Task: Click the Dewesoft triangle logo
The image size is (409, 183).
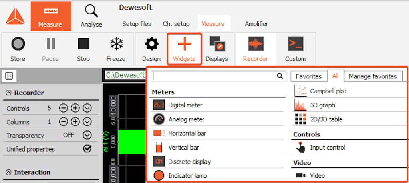Action: point(16,16)
